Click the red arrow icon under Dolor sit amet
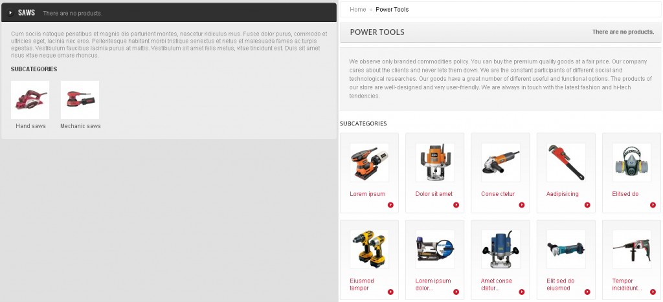 [456, 205]
